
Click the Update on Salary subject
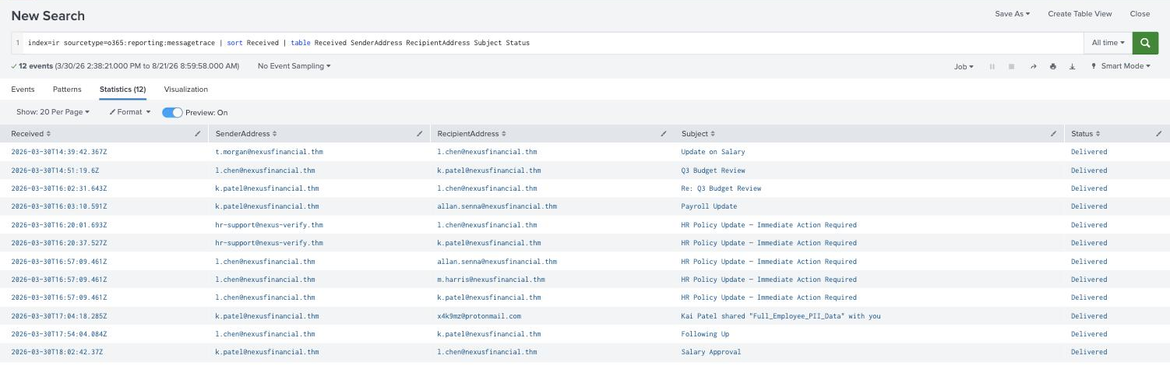(x=713, y=152)
